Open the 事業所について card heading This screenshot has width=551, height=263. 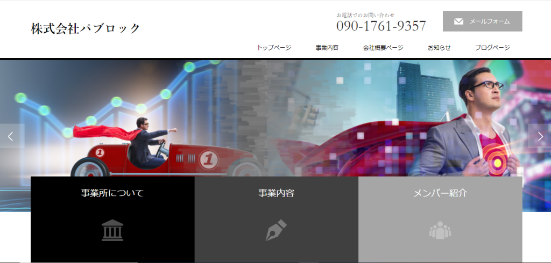(x=112, y=193)
